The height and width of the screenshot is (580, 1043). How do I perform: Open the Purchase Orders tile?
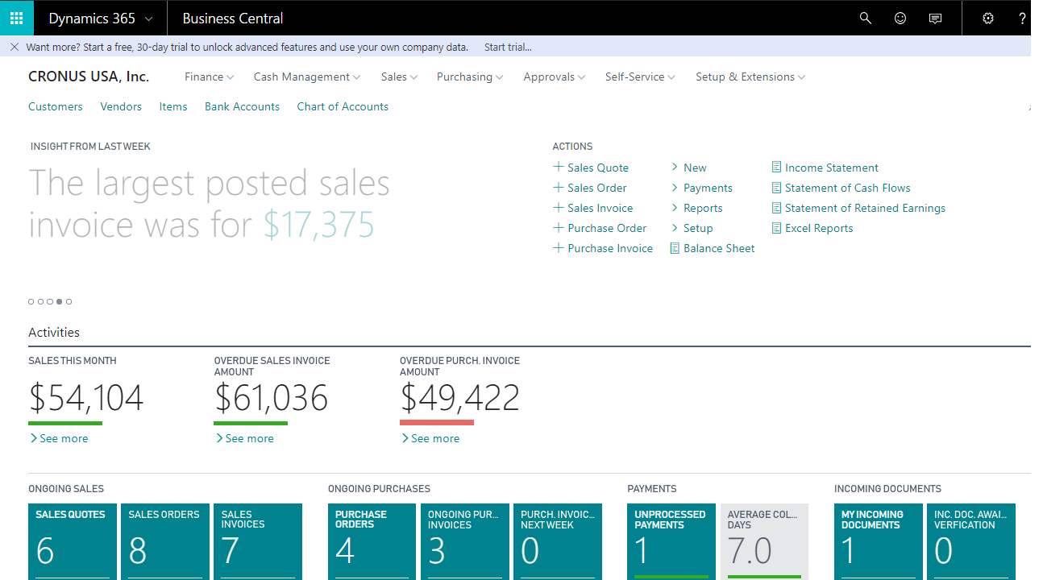(372, 541)
